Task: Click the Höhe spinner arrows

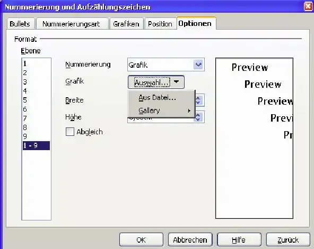Action: point(199,117)
